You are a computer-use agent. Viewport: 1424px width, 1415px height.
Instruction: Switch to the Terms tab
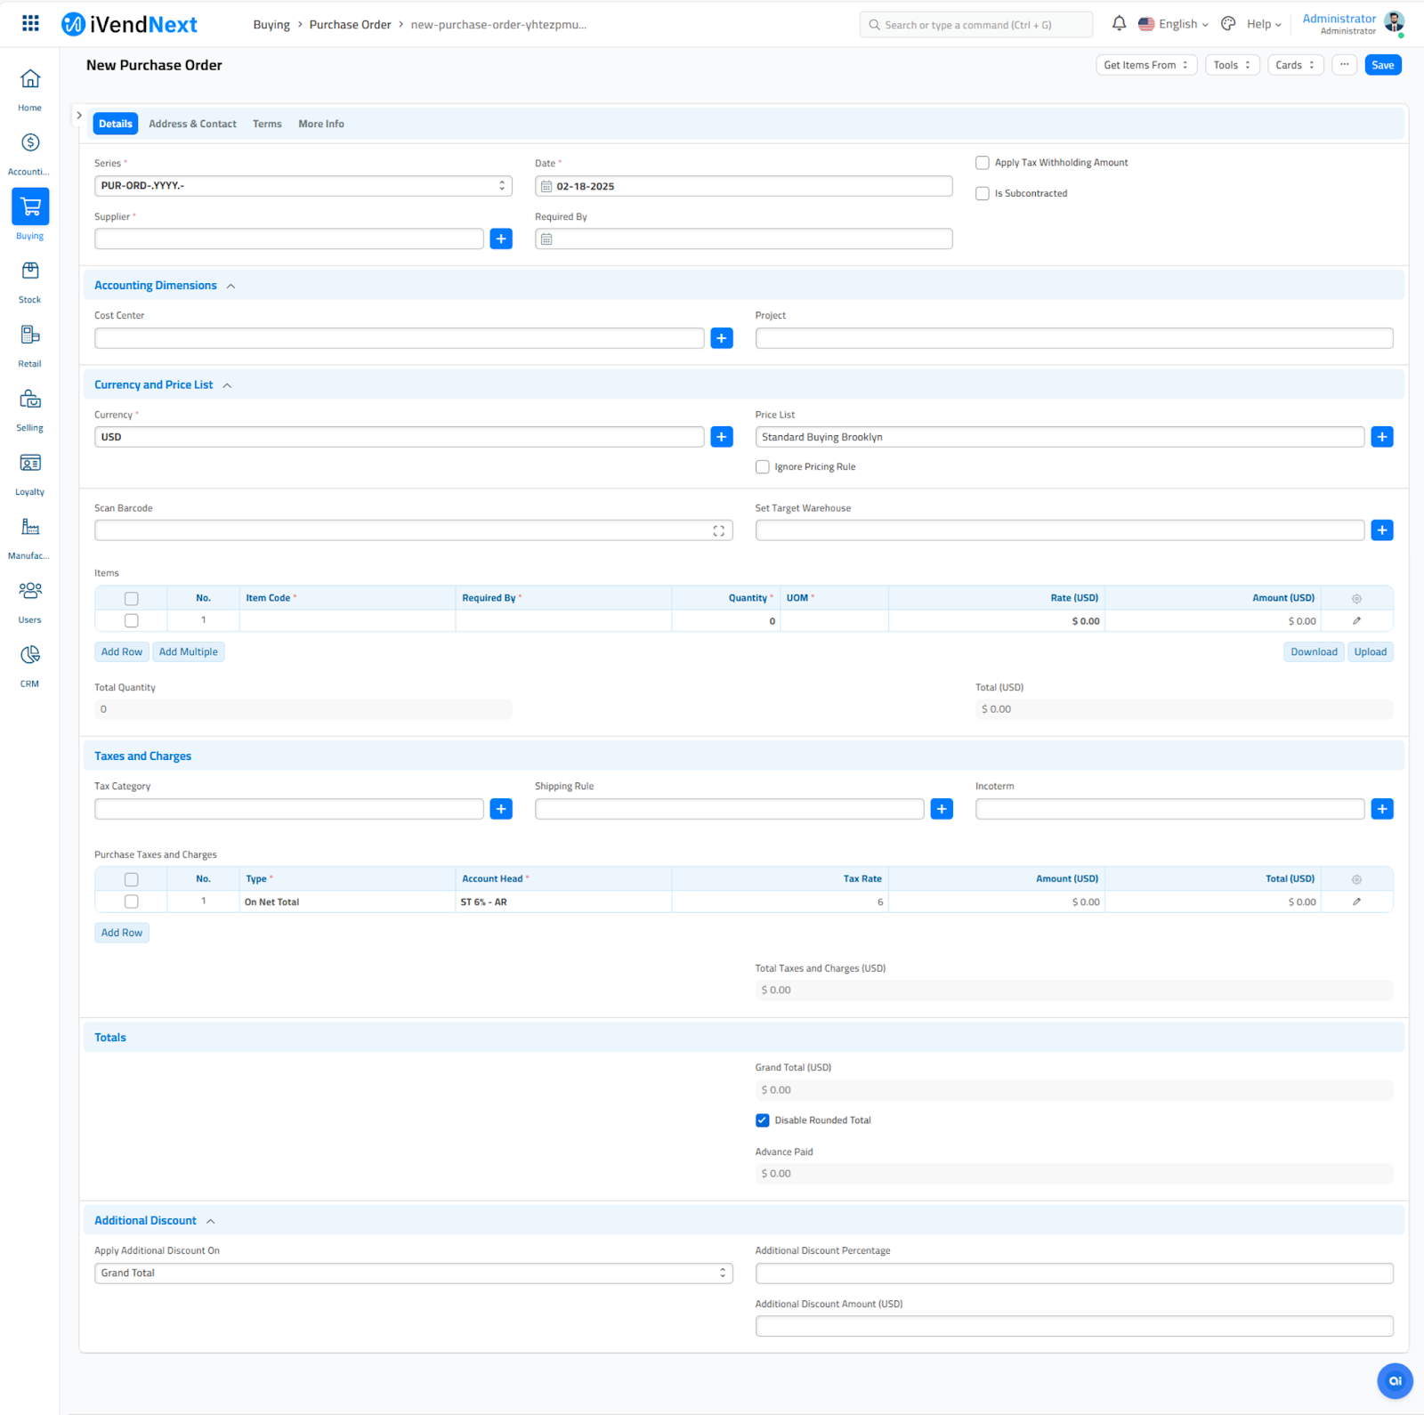click(x=267, y=124)
